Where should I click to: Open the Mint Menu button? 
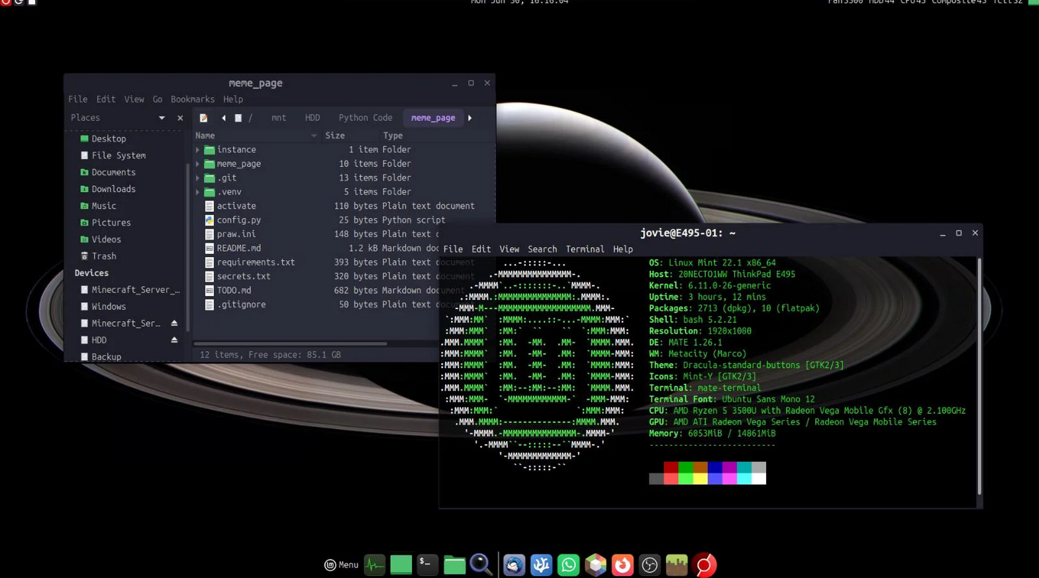coord(341,565)
